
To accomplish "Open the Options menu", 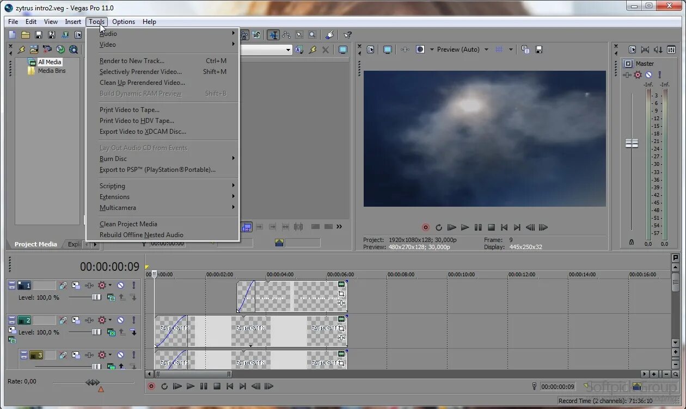I will tap(124, 22).
